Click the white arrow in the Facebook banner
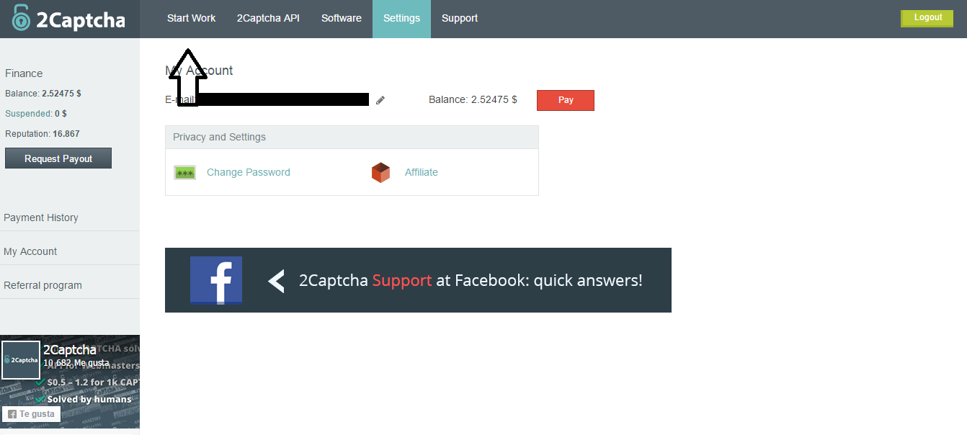 tap(277, 281)
